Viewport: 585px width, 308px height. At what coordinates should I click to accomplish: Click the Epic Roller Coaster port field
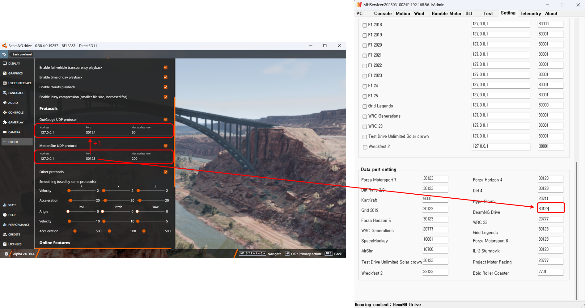[x=550, y=272]
